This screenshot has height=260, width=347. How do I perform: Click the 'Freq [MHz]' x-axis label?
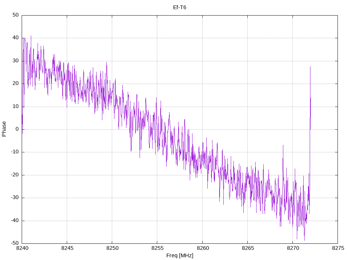point(180,256)
